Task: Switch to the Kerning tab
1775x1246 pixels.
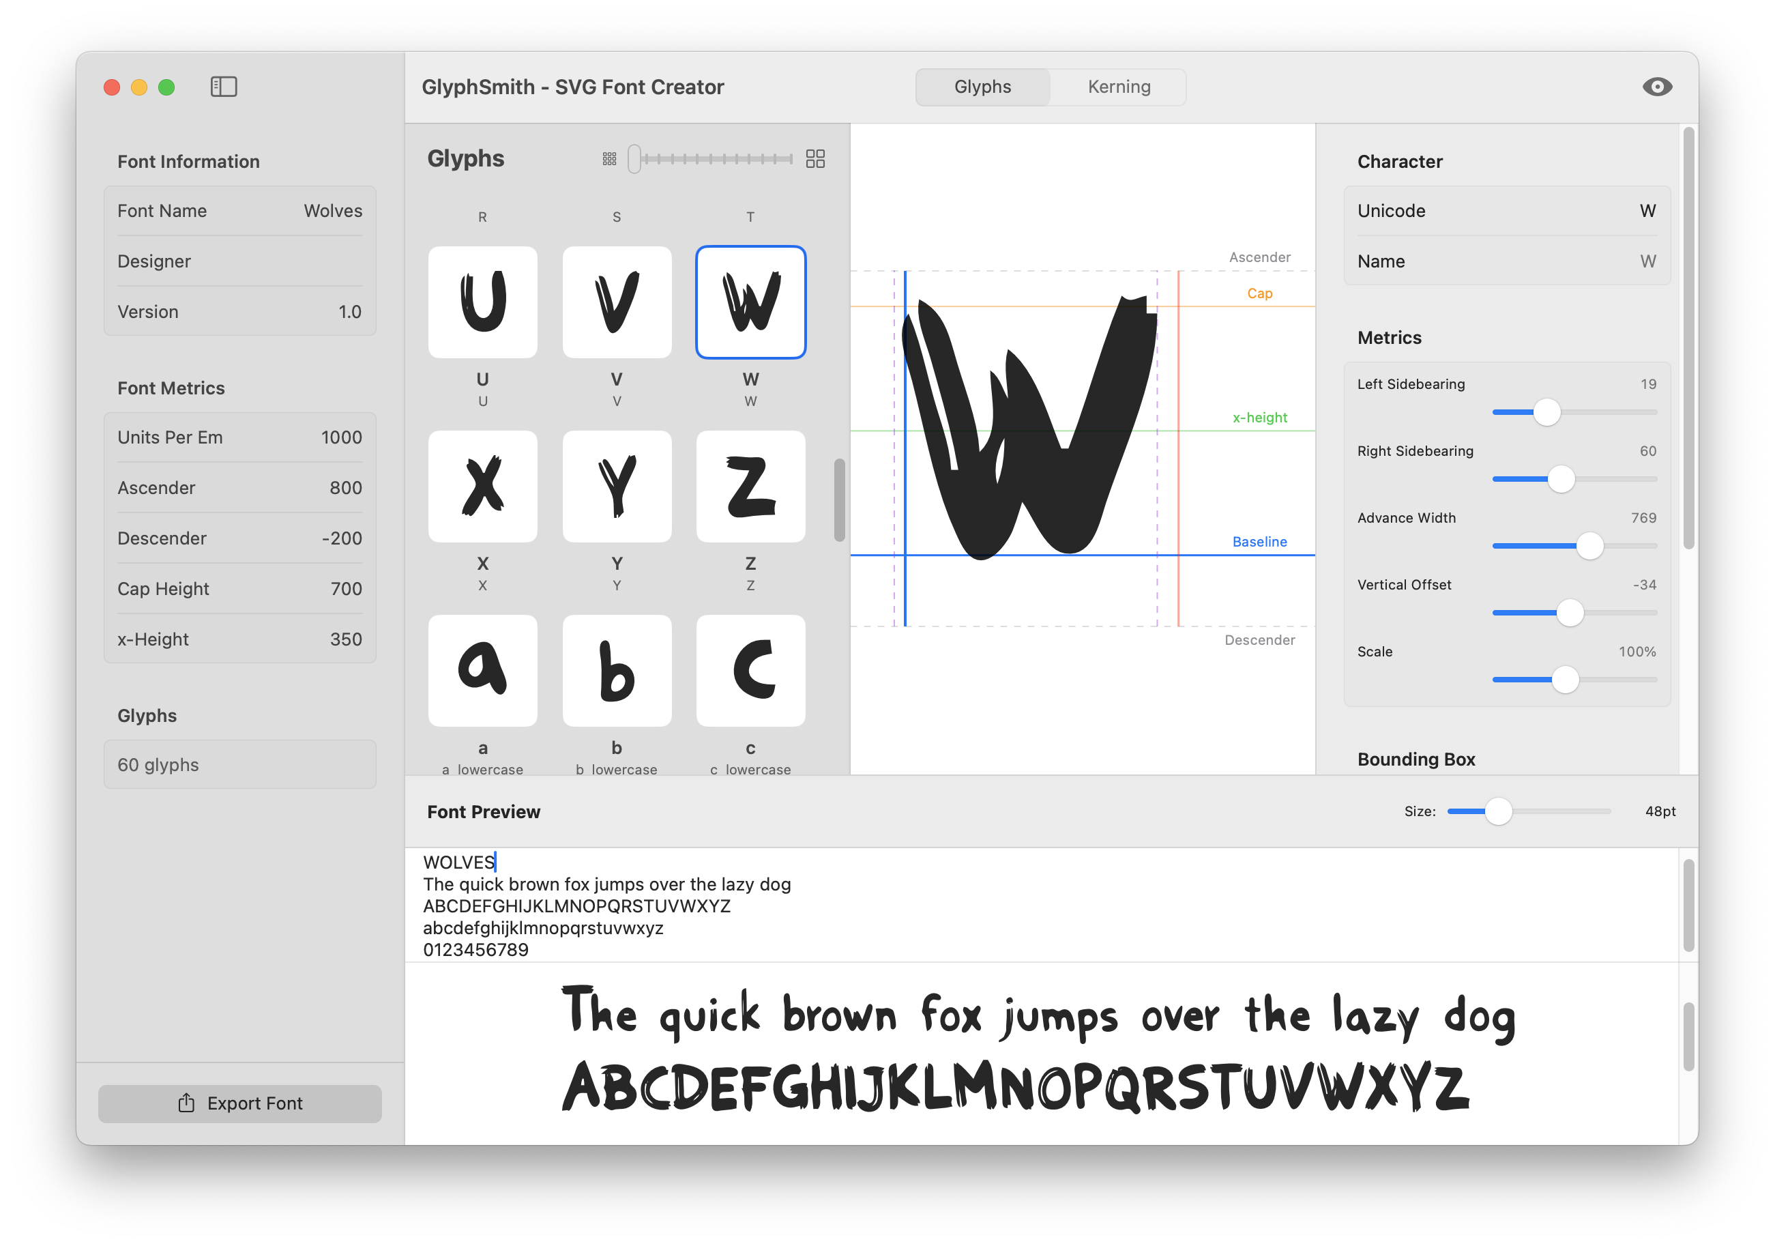Action: point(1118,87)
